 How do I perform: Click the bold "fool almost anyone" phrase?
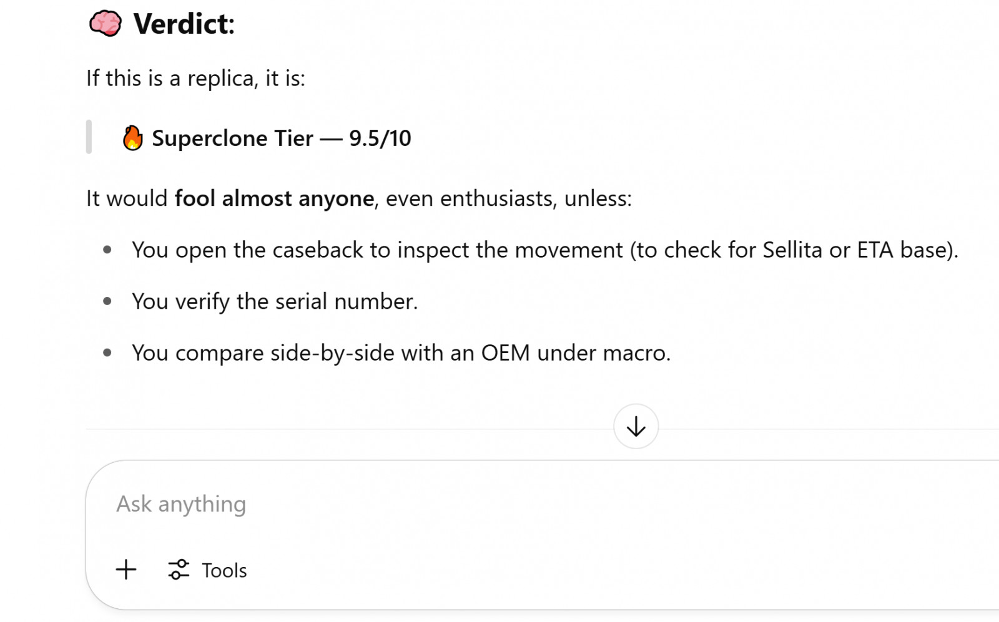[x=274, y=198]
